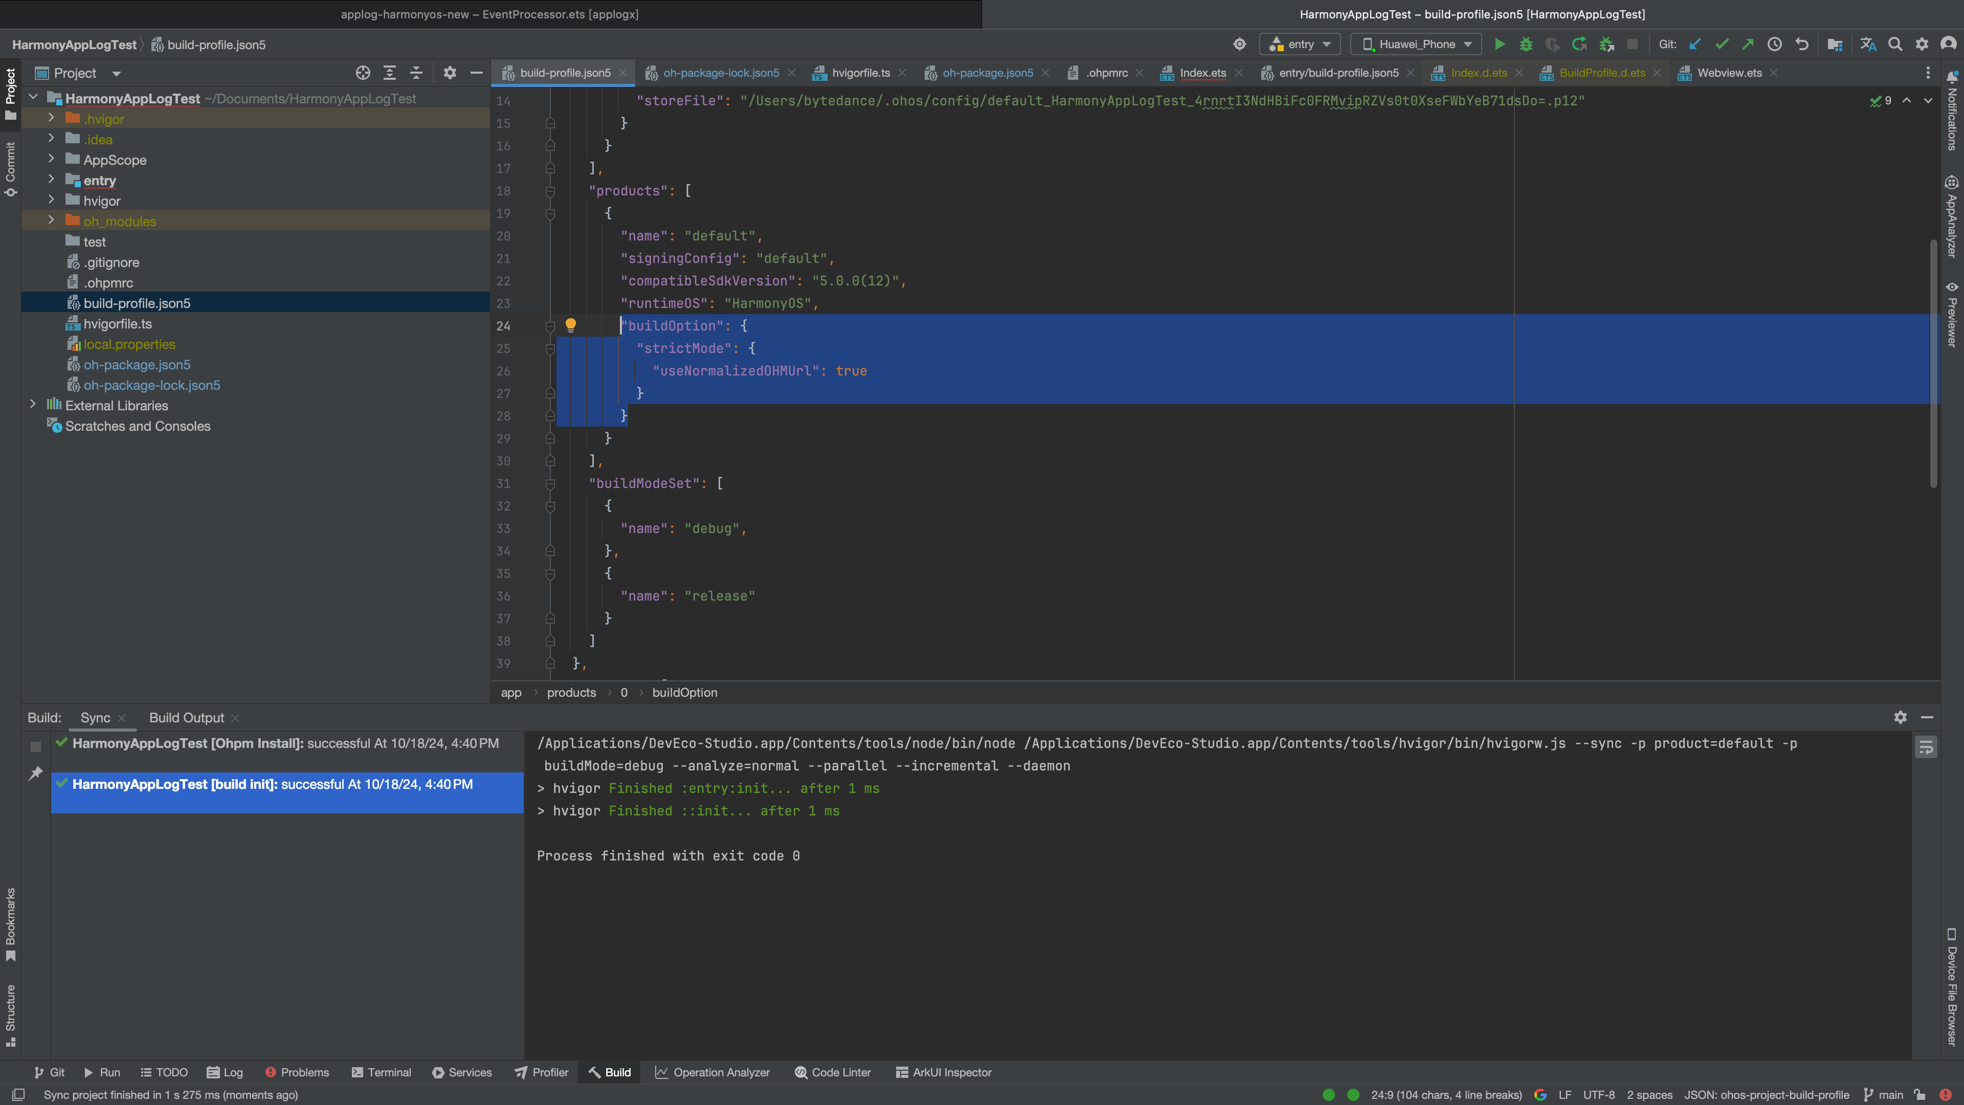The image size is (1964, 1105).
Task: Expand all in Project panel
Action: tap(390, 73)
